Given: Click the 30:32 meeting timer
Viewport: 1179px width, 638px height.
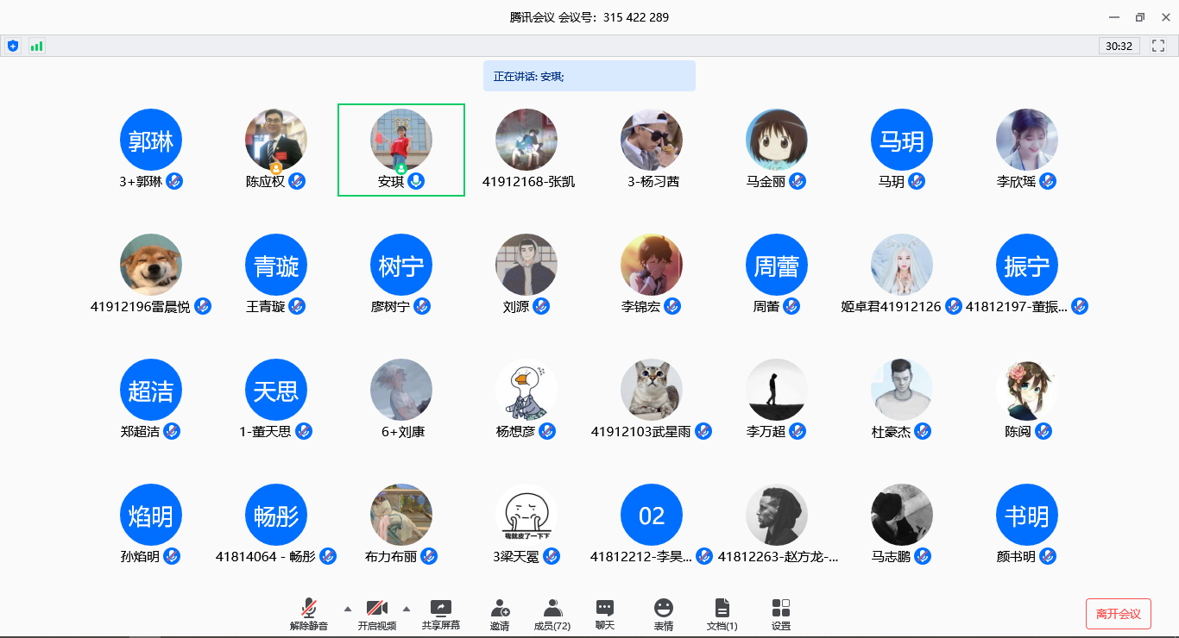Looking at the screenshot, I should pyautogui.click(x=1119, y=46).
